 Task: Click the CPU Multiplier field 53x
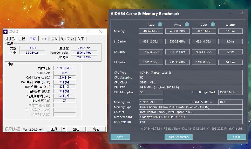coord(151,92)
